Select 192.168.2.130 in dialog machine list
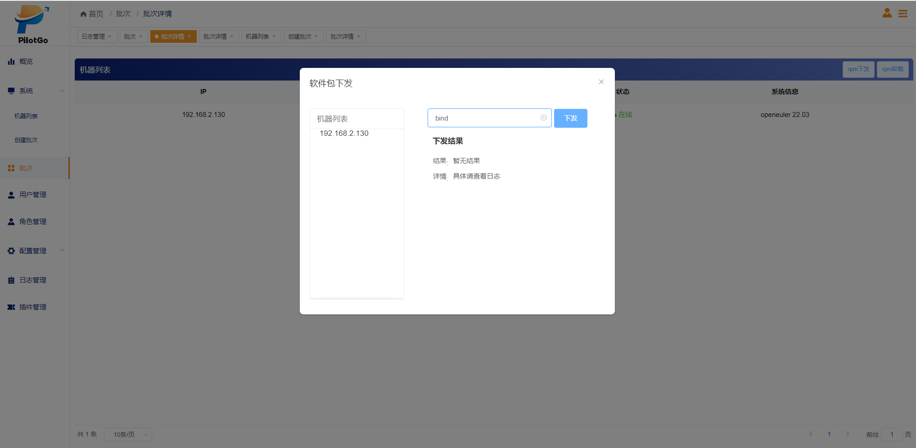916x448 pixels. tap(344, 134)
